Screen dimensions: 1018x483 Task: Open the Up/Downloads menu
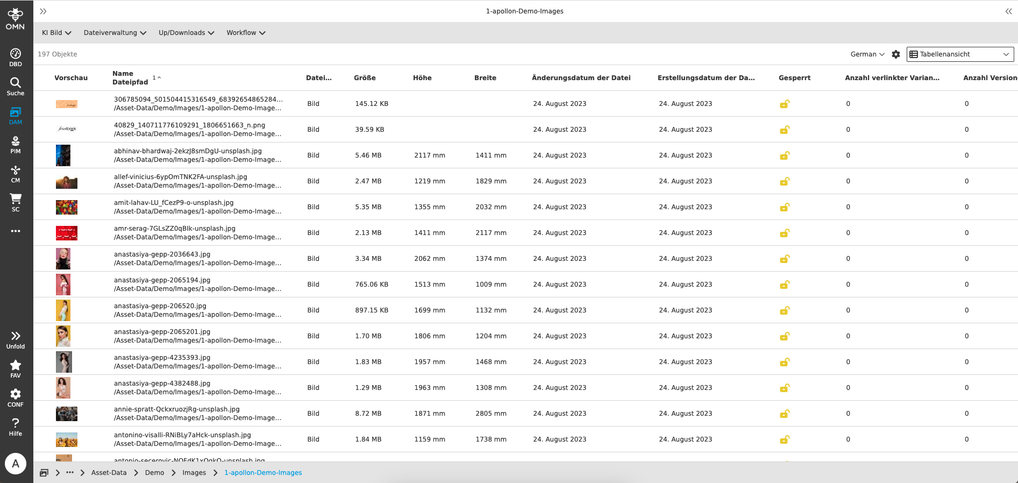pos(187,33)
